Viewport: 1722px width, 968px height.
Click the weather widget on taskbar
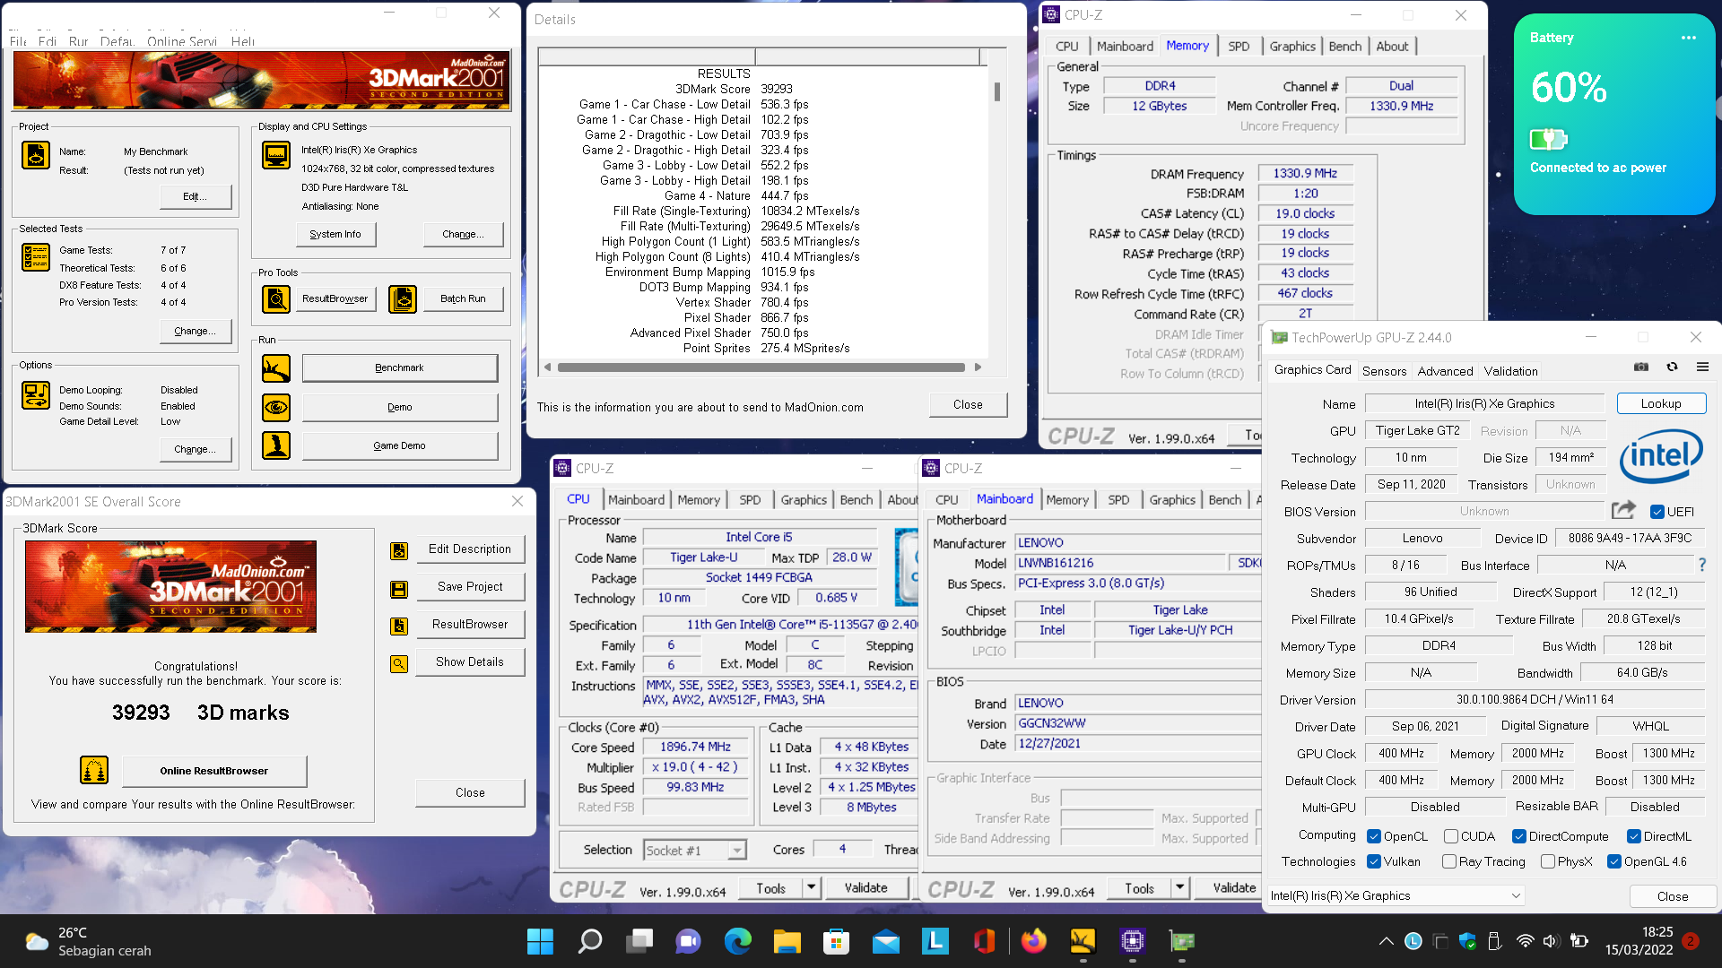88,941
